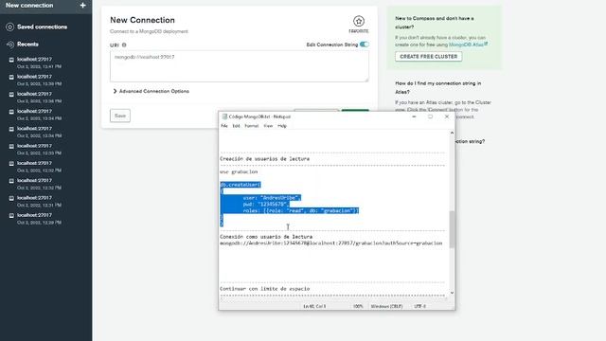The image size is (606, 341).
Task: Click the icon of recent connection 12:36 PM
Action: click(x=11, y=95)
